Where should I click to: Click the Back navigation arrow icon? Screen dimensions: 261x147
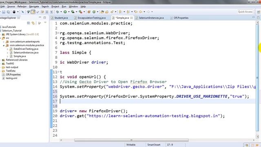tap(141, 12)
